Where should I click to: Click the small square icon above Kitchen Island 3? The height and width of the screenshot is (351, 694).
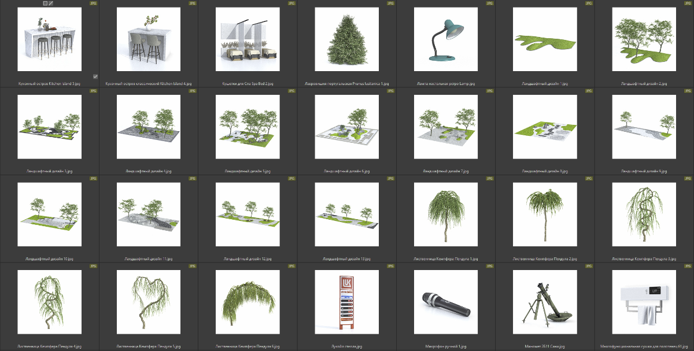coord(45,3)
